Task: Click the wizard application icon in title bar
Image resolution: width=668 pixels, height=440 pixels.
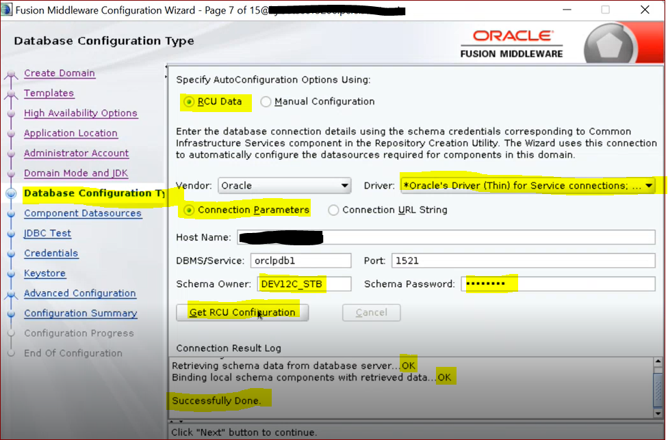Action: 7,10
